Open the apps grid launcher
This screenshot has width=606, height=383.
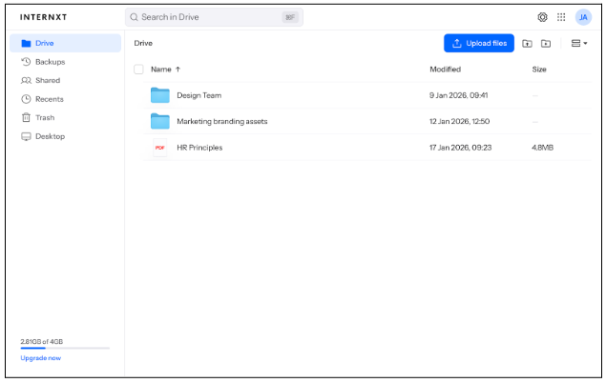pos(561,17)
